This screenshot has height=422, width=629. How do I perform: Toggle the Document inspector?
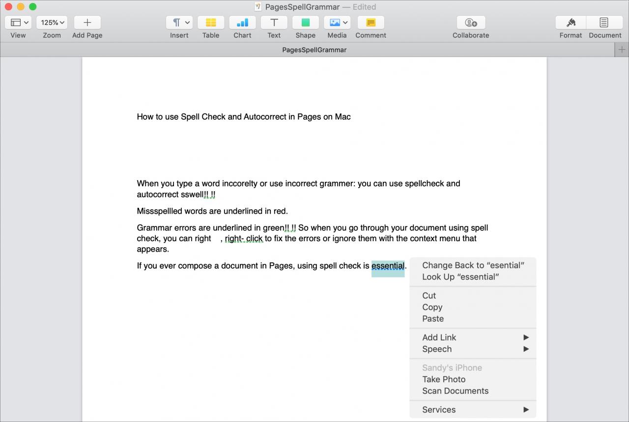pyautogui.click(x=604, y=23)
